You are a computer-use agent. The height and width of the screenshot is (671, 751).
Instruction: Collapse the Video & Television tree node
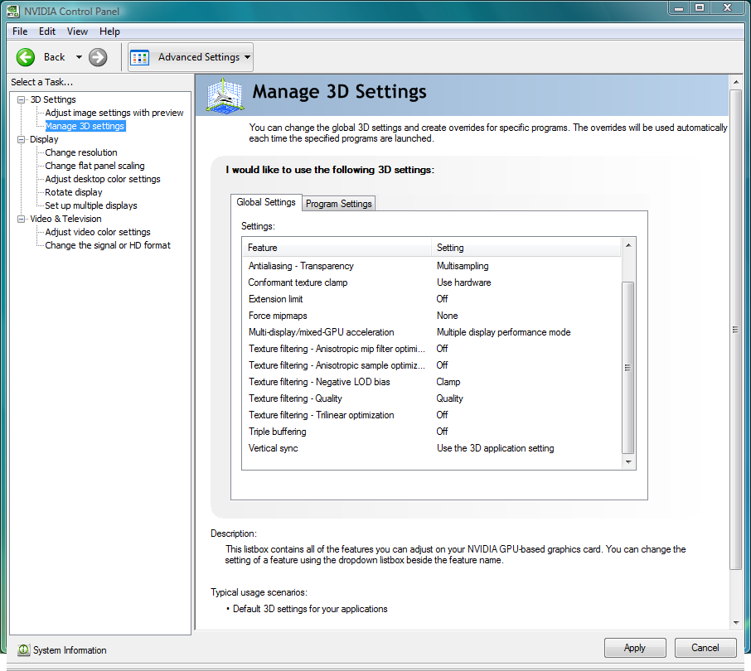21,219
